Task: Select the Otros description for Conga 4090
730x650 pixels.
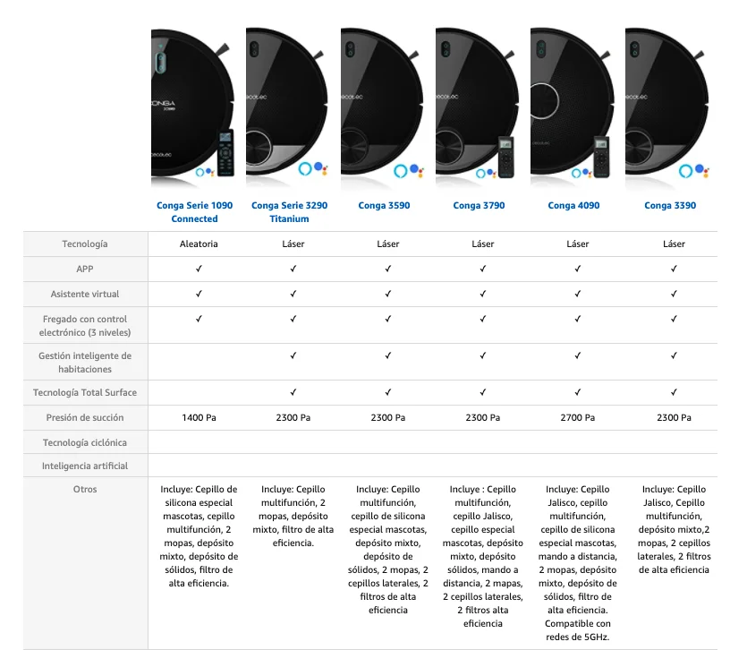Action: (578, 563)
